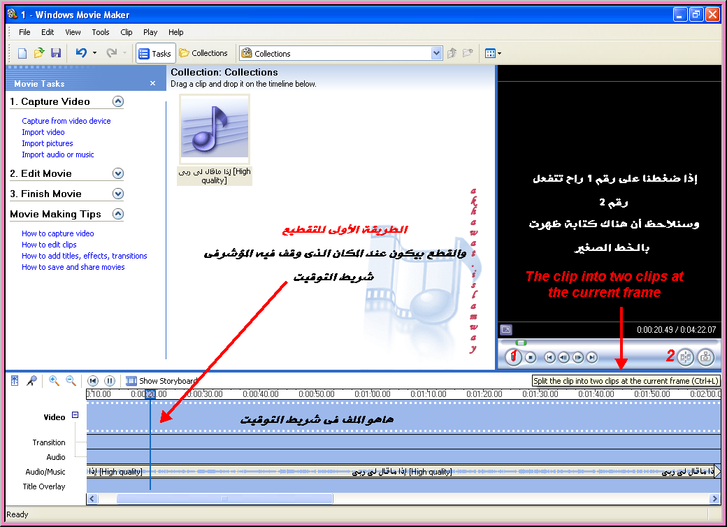
Task: Switch to Show Storyboard view
Action: 161,381
